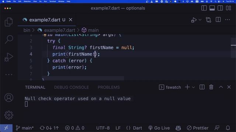Open the Run and Debug view

click(8, 57)
